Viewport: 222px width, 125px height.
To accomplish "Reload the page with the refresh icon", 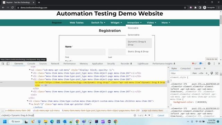I will [x=12, y=8].
